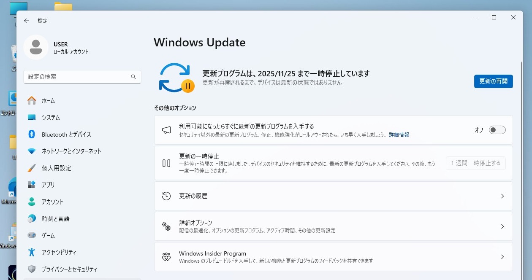Screen dimensions: 532x280
Task: Click the 設定の検索 search field
Action: (78, 77)
